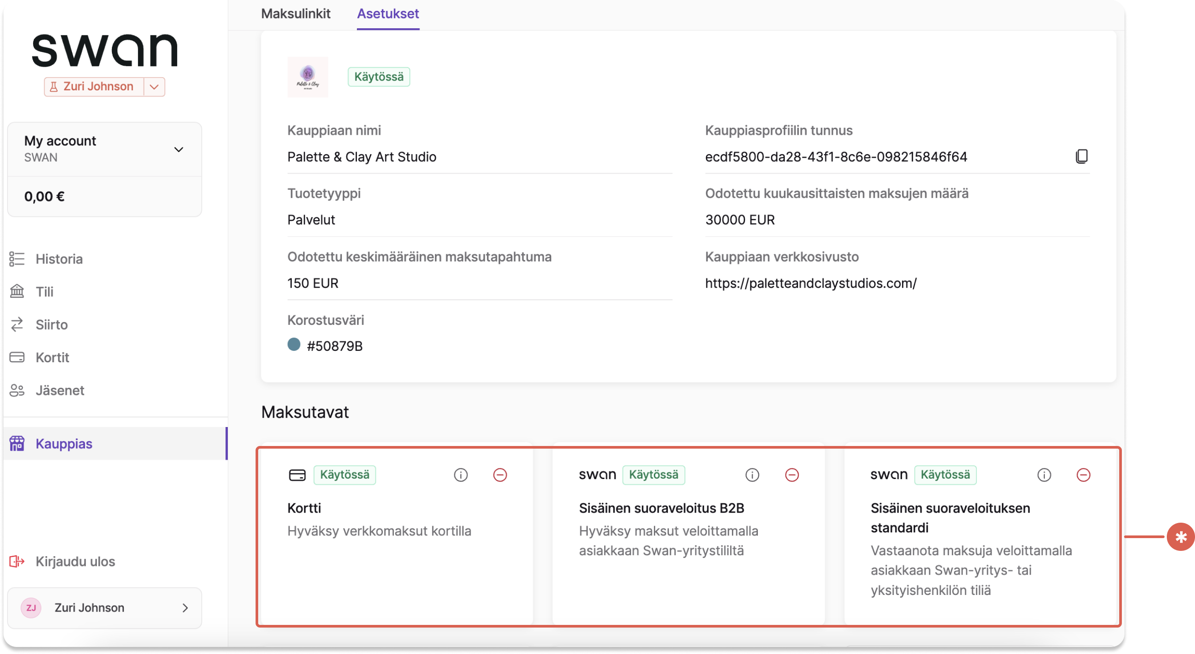Open the Jäsenet members page
The width and height of the screenshot is (1195, 654).
(60, 390)
